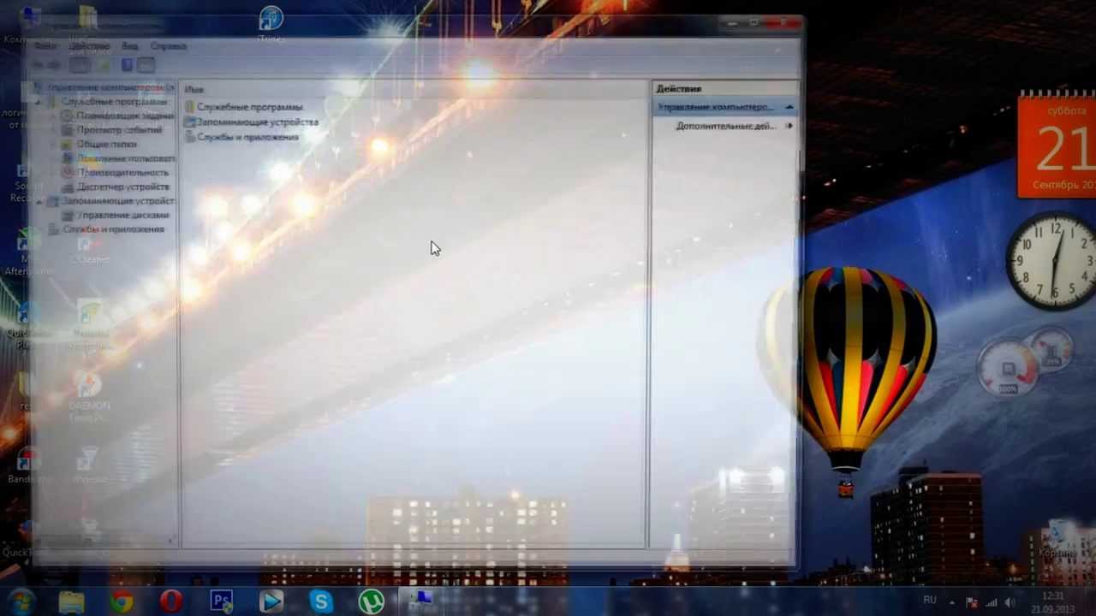Click the calendar gadget showing 21
1096x616 pixels.
pos(1057,144)
